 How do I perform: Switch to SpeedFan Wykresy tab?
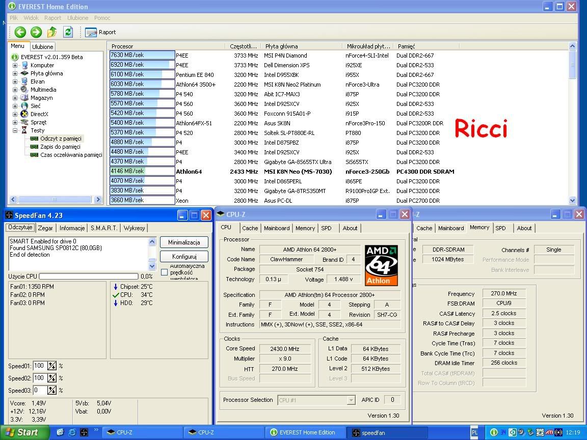[x=134, y=228]
